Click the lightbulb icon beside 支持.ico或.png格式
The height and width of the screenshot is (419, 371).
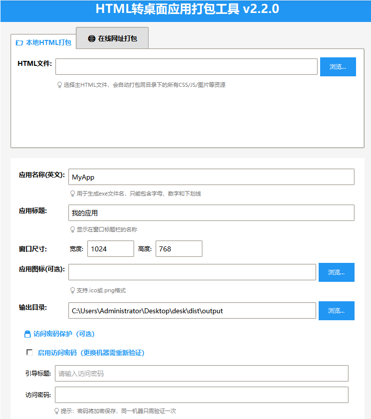(x=72, y=290)
